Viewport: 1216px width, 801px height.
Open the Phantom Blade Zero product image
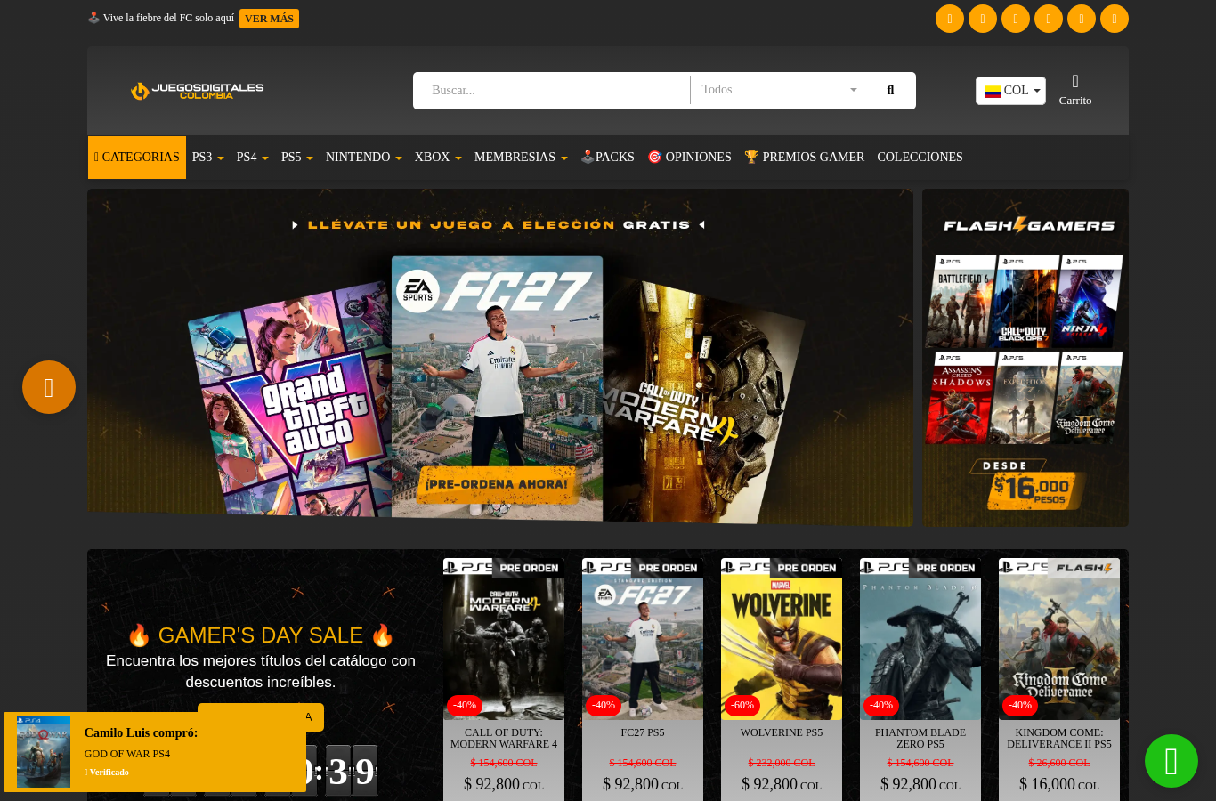pos(920,639)
